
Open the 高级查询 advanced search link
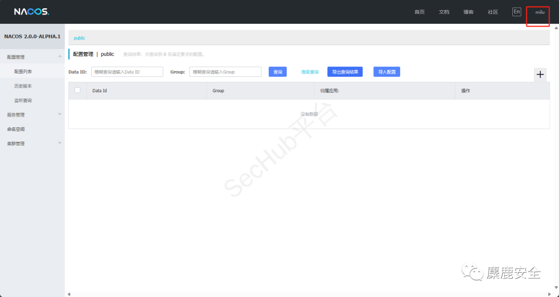pos(310,72)
